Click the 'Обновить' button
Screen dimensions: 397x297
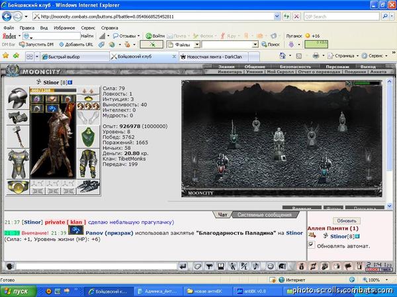coord(346,220)
